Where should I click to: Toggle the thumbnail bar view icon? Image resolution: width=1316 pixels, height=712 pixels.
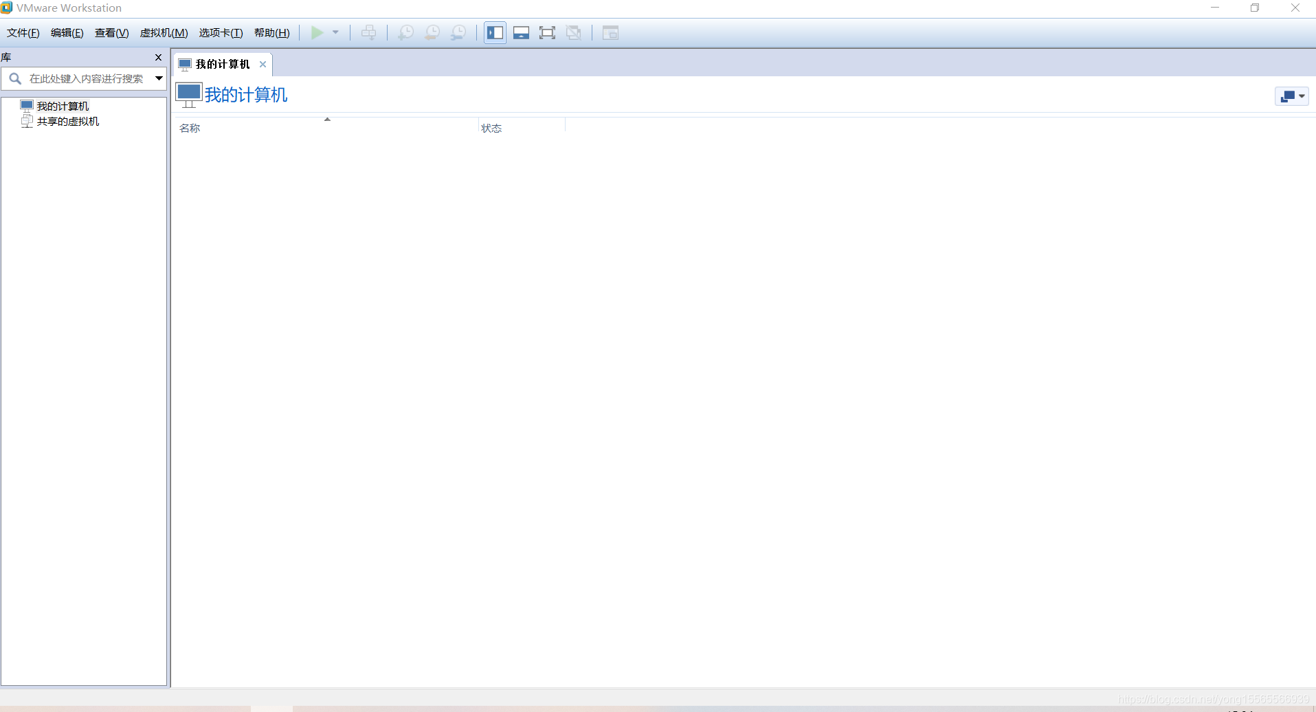click(522, 33)
